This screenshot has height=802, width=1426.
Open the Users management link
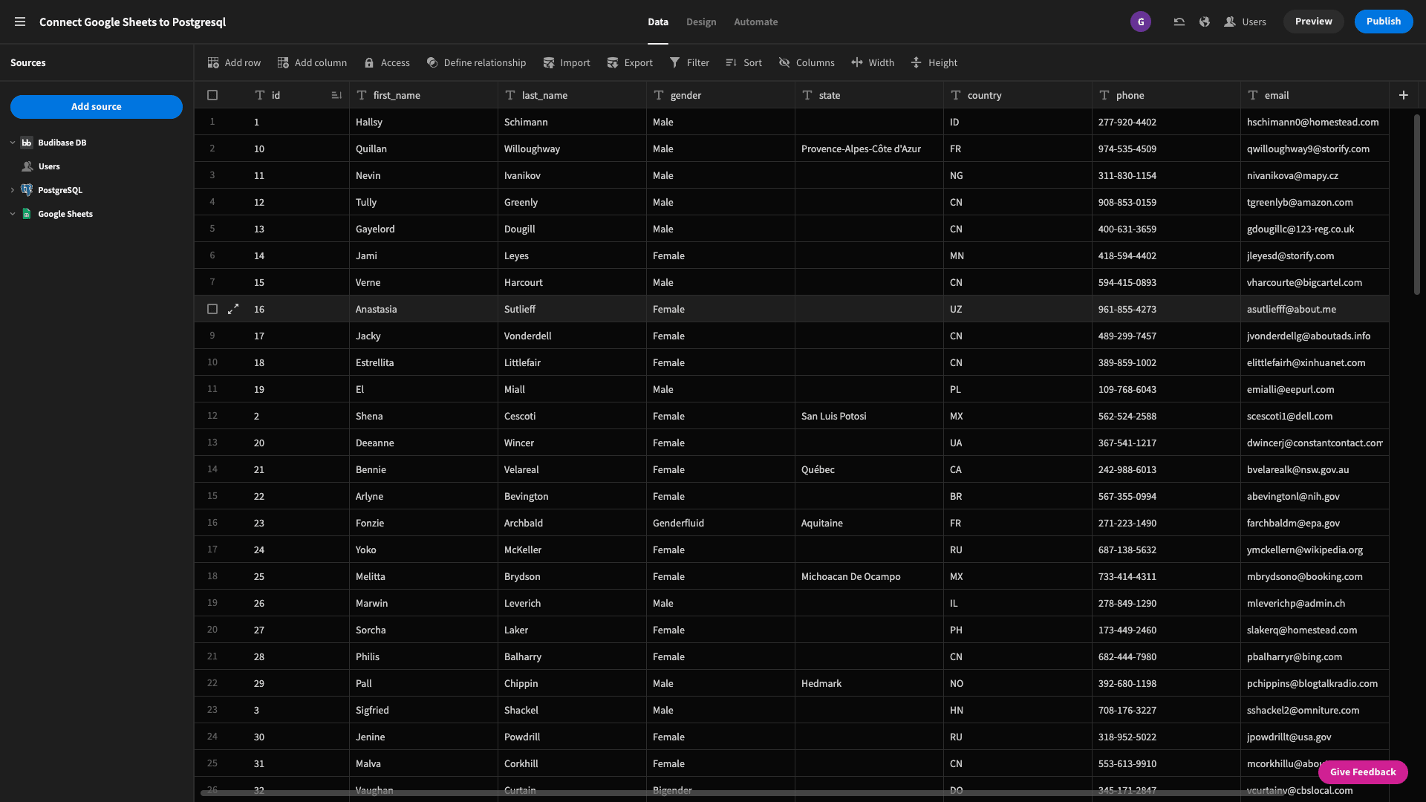tap(1245, 22)
